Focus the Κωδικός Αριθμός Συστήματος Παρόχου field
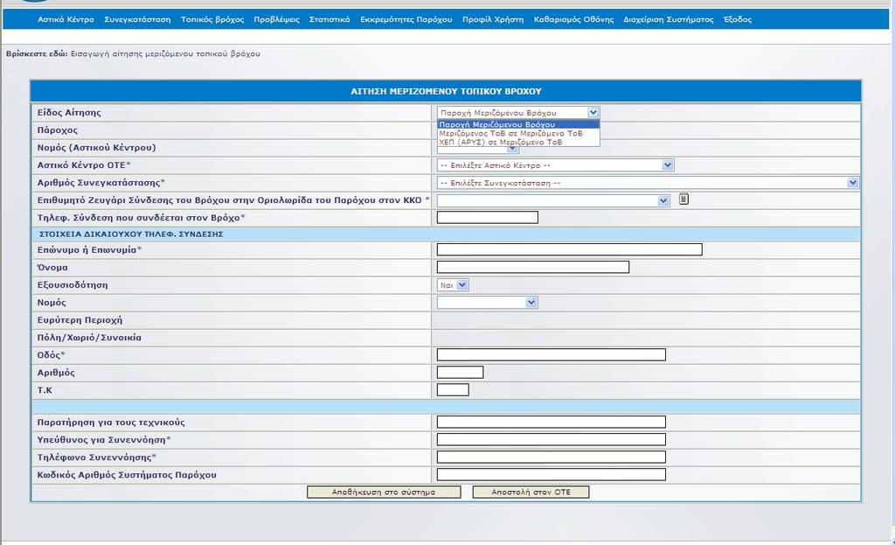The image size is (895, 545). pos(552,474)
